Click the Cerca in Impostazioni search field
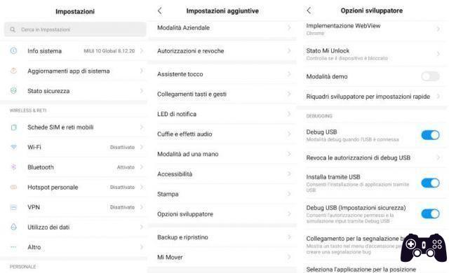Viewport: 449px width, 273px height. coord(75,29)
